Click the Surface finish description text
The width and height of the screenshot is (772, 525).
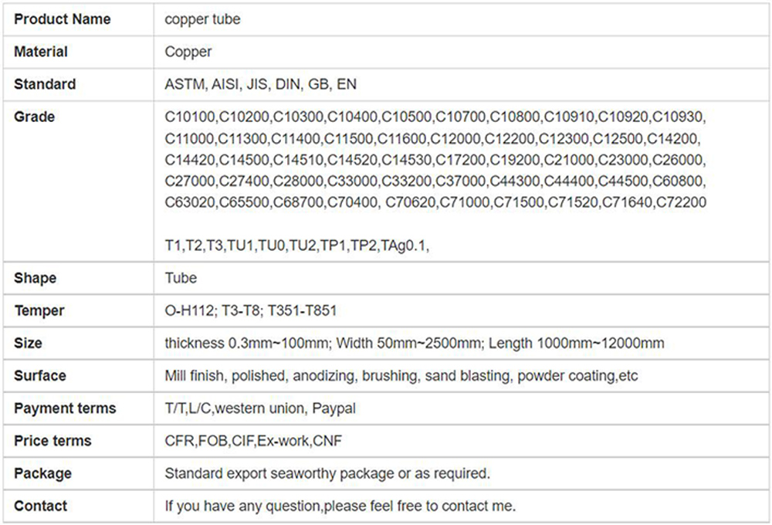coord(401,376)
